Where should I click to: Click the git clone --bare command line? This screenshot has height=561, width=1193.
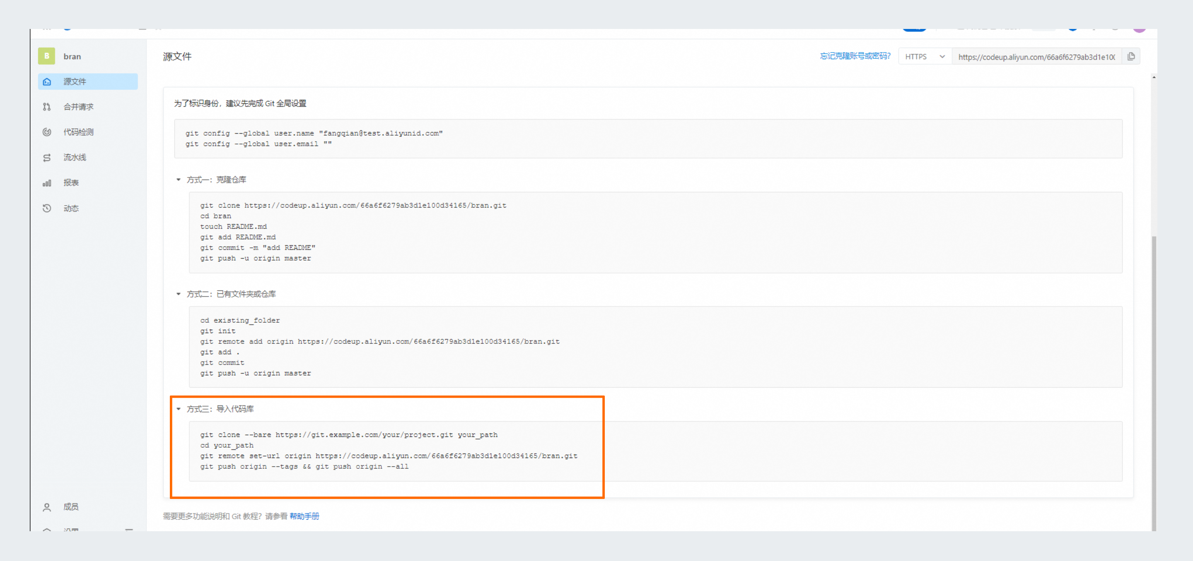(x=349, y=435)
